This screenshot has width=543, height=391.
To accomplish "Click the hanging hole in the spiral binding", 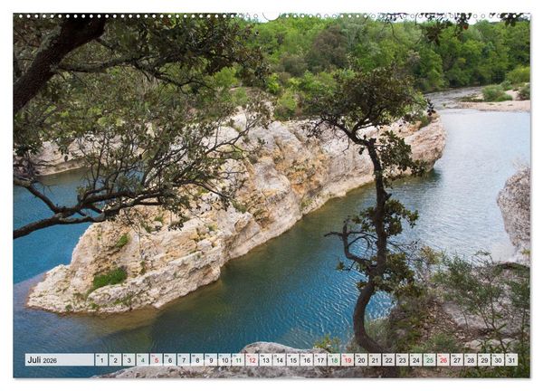I will click(271, 16).
